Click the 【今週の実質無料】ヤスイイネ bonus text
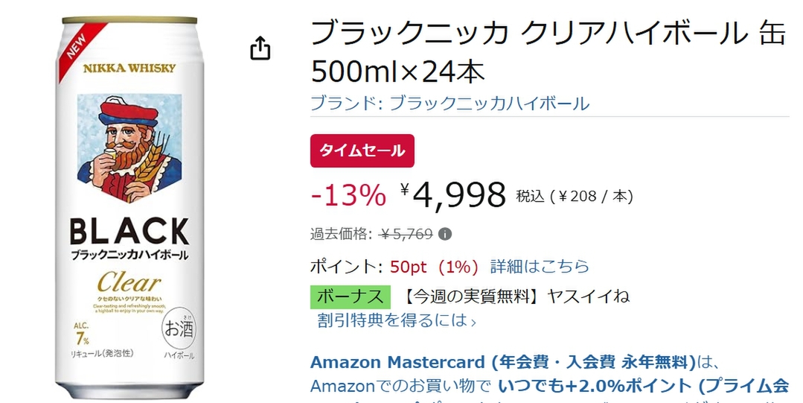Viewport: 803px width, 403px height. point(517,296)
